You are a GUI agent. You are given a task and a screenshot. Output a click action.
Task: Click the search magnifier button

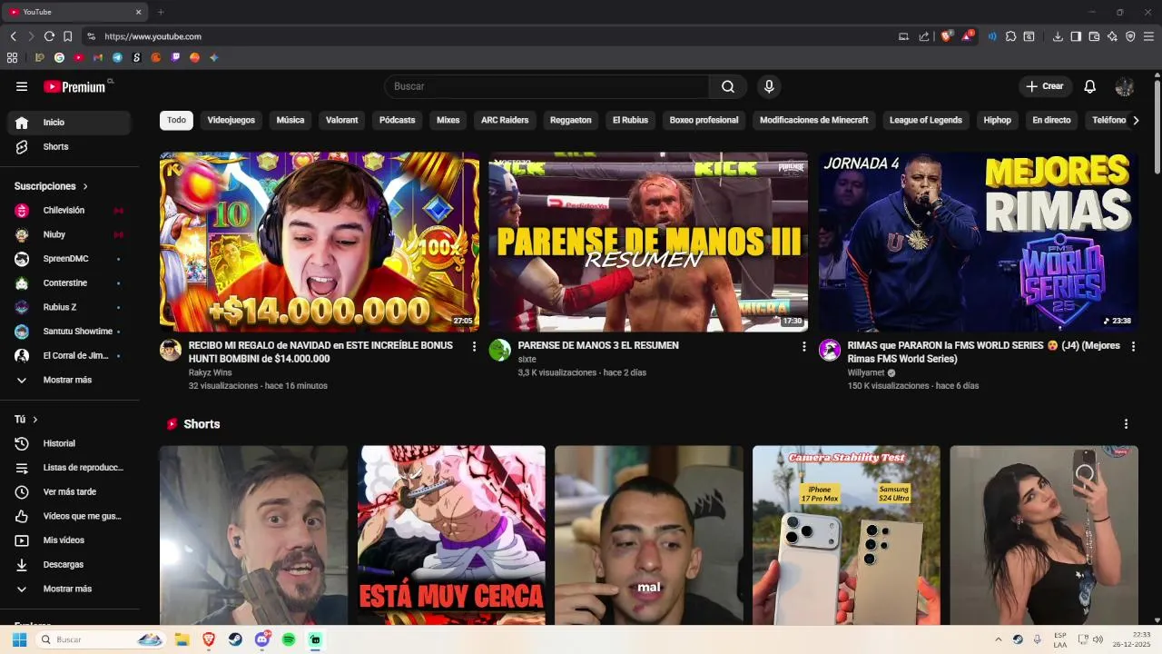coord(728,86)
